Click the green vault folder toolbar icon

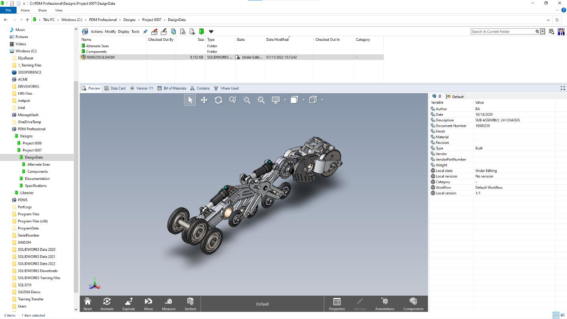[x=202, y=31]
